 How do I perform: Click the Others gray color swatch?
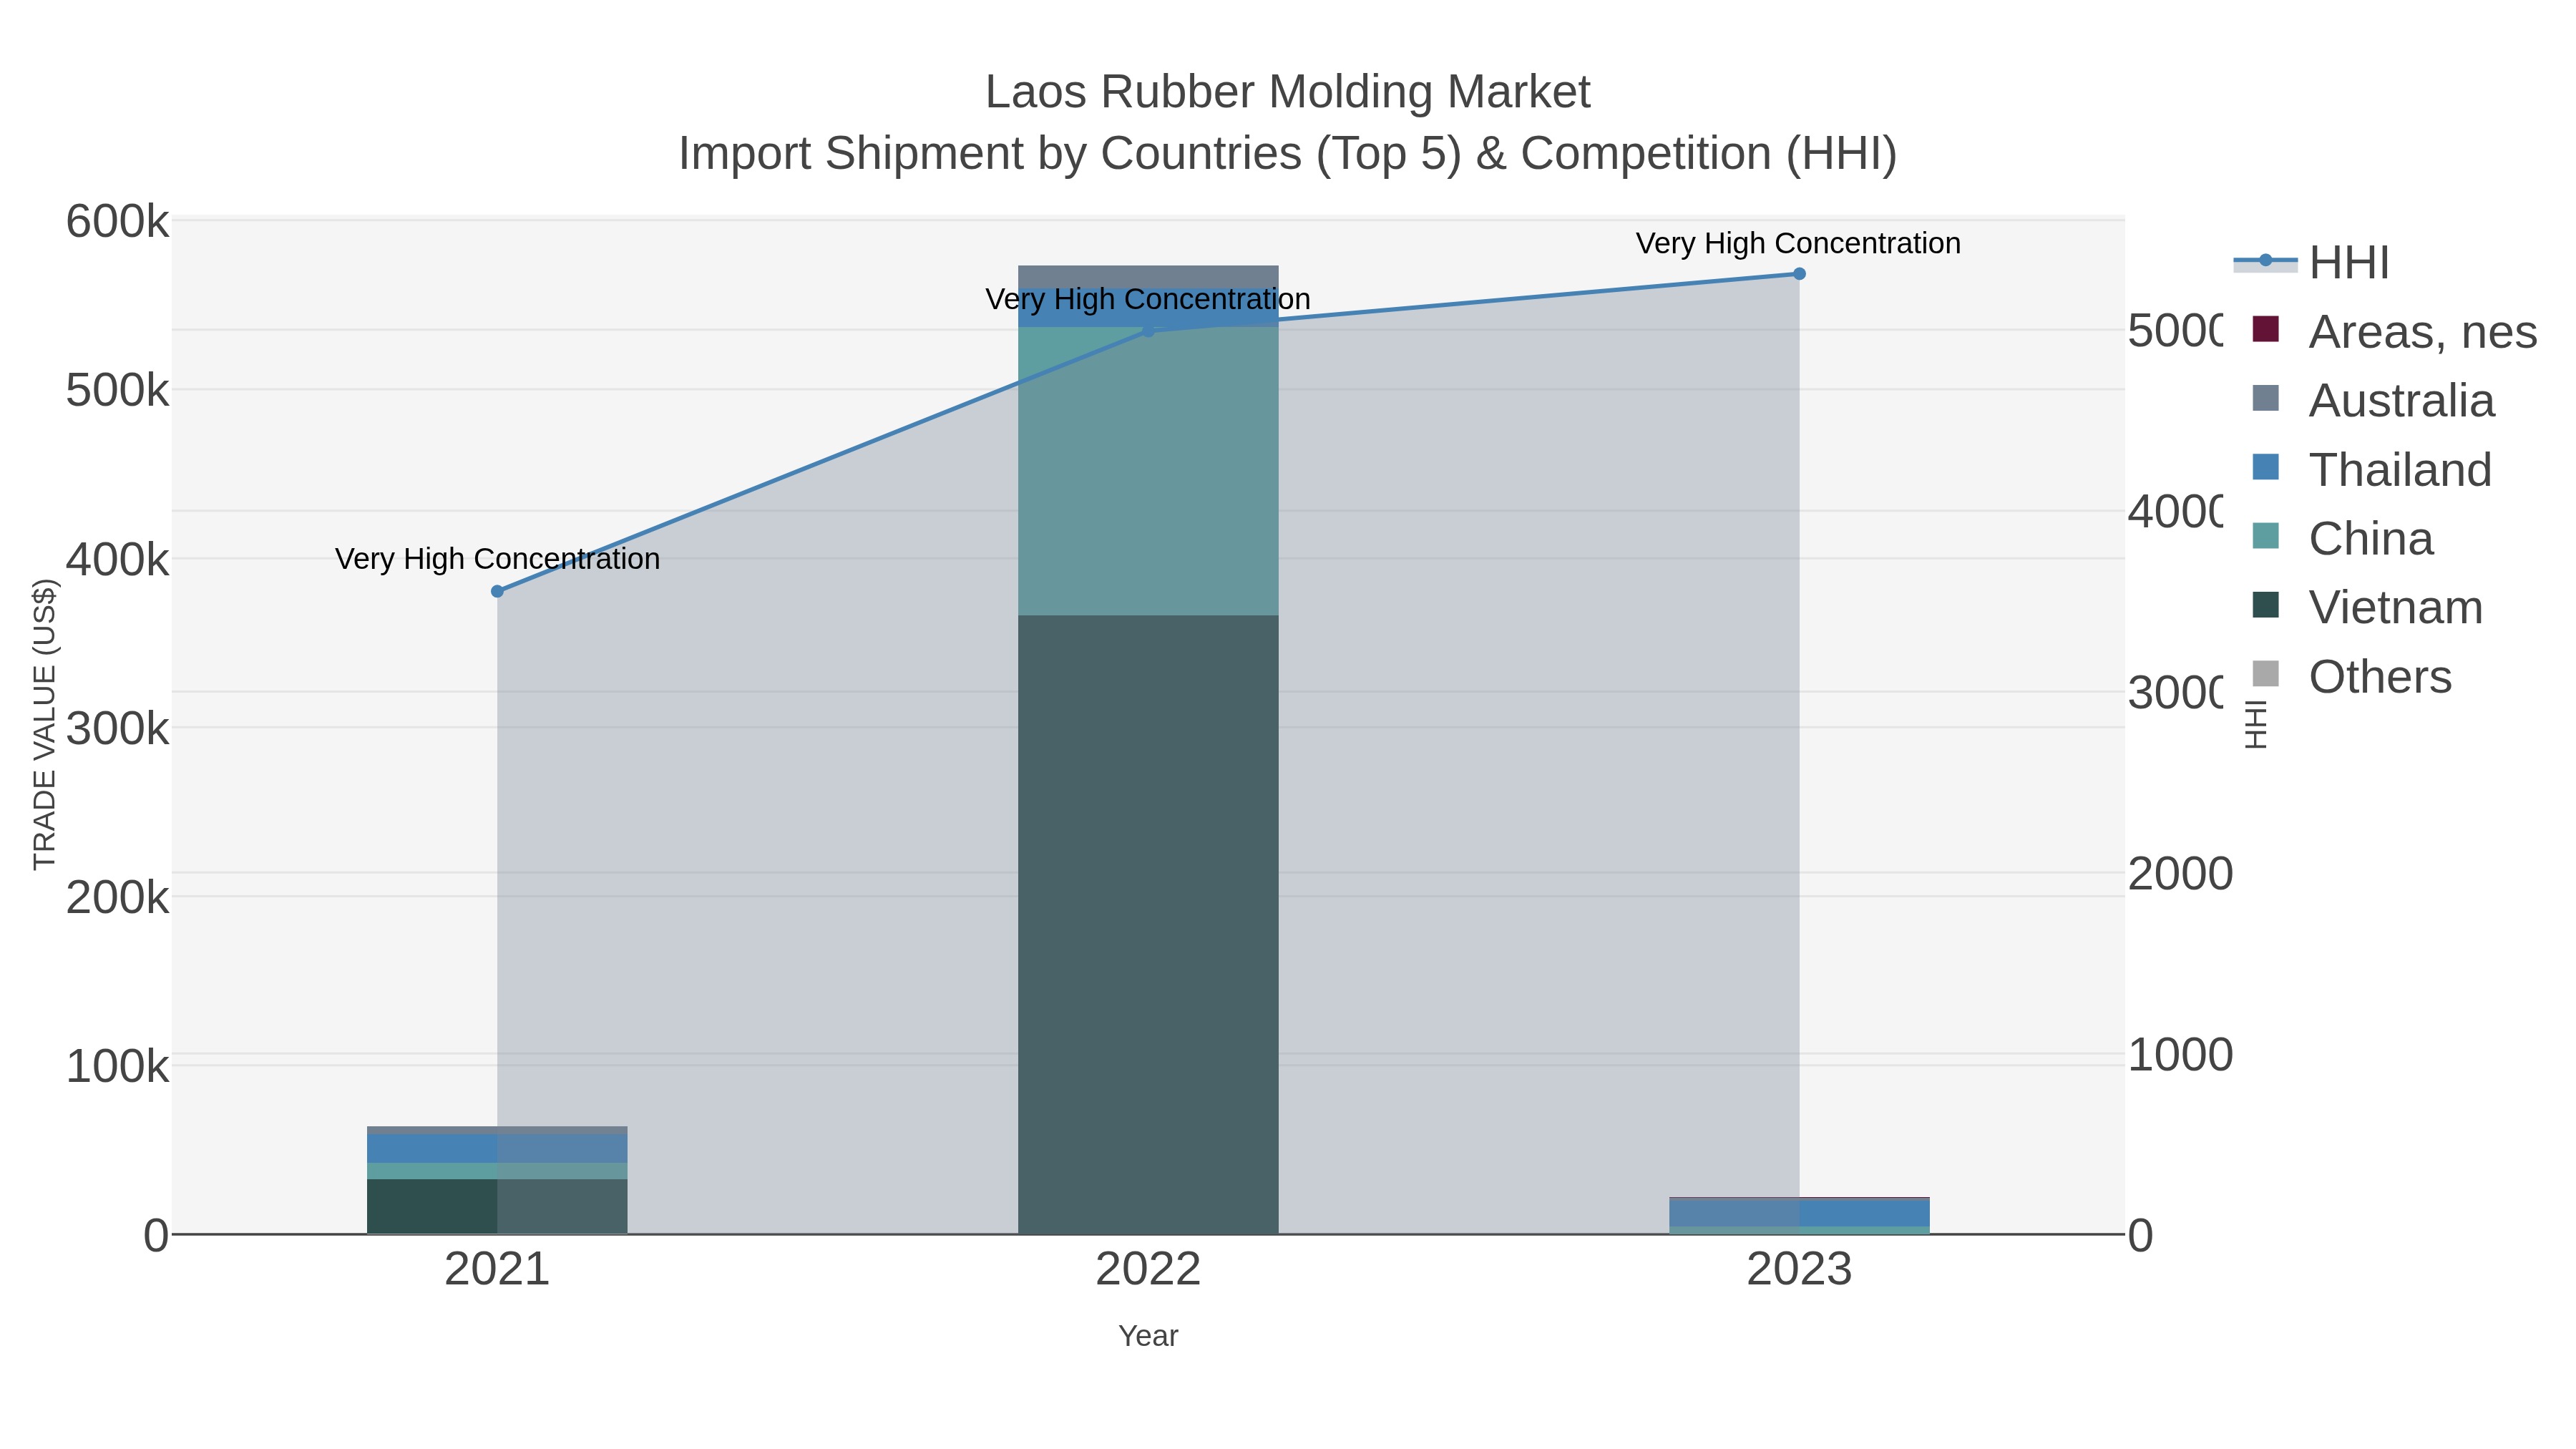2266,674
